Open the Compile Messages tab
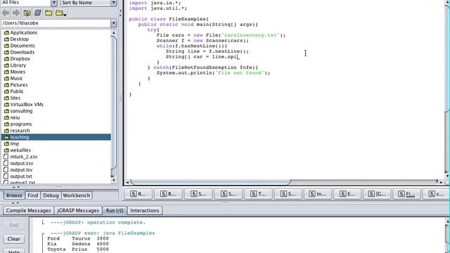Viewport: 450px width, 253px height. pos(28,211)
